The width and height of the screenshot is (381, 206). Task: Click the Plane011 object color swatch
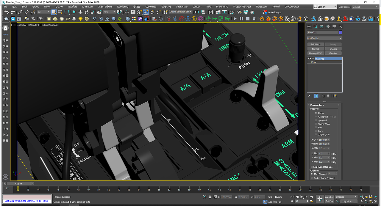[x=341, y=32]
